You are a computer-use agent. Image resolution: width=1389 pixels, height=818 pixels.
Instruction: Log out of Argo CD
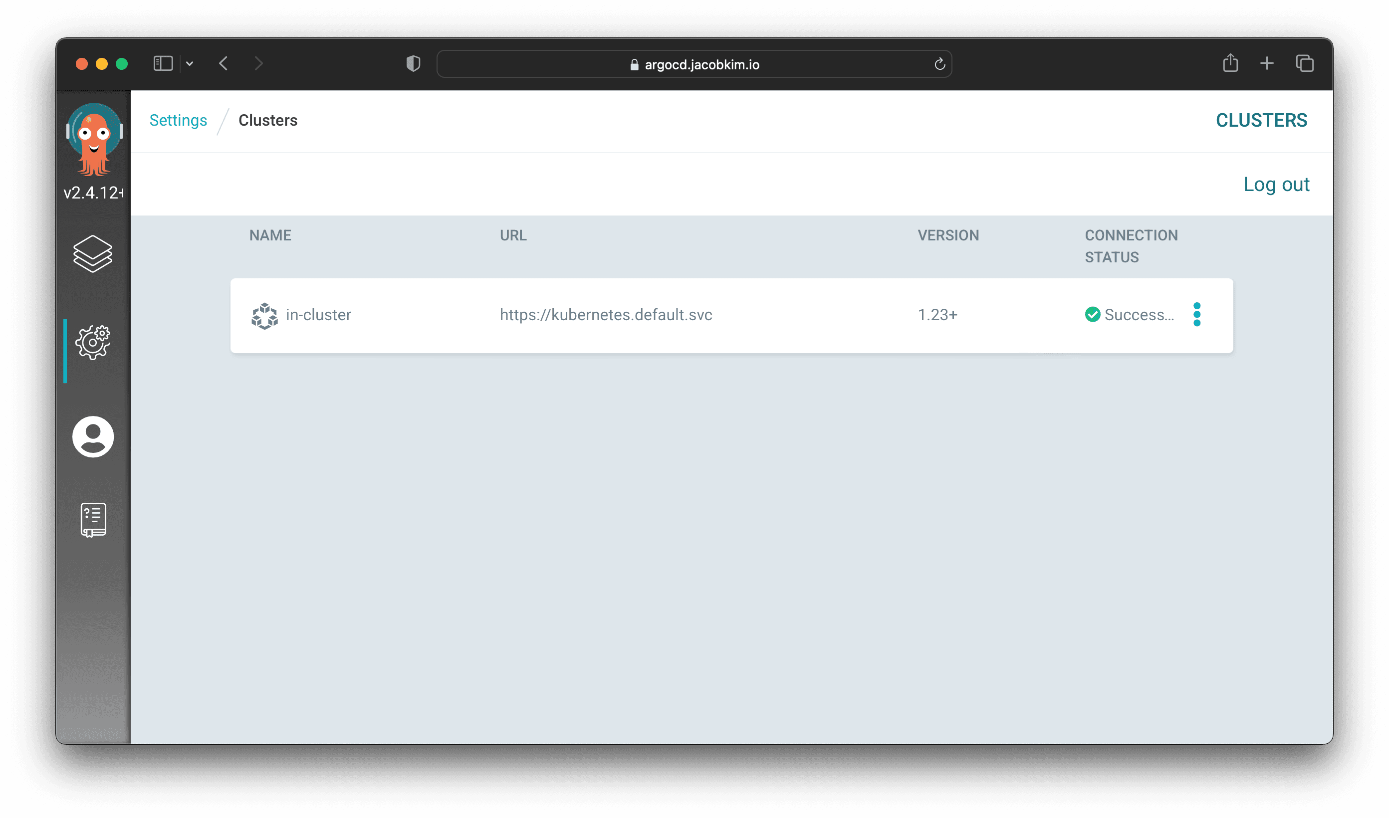(x=1276, y=184)
